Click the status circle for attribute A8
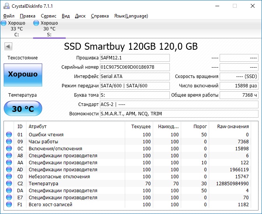The image size is (262, 214). pos(9,155)
